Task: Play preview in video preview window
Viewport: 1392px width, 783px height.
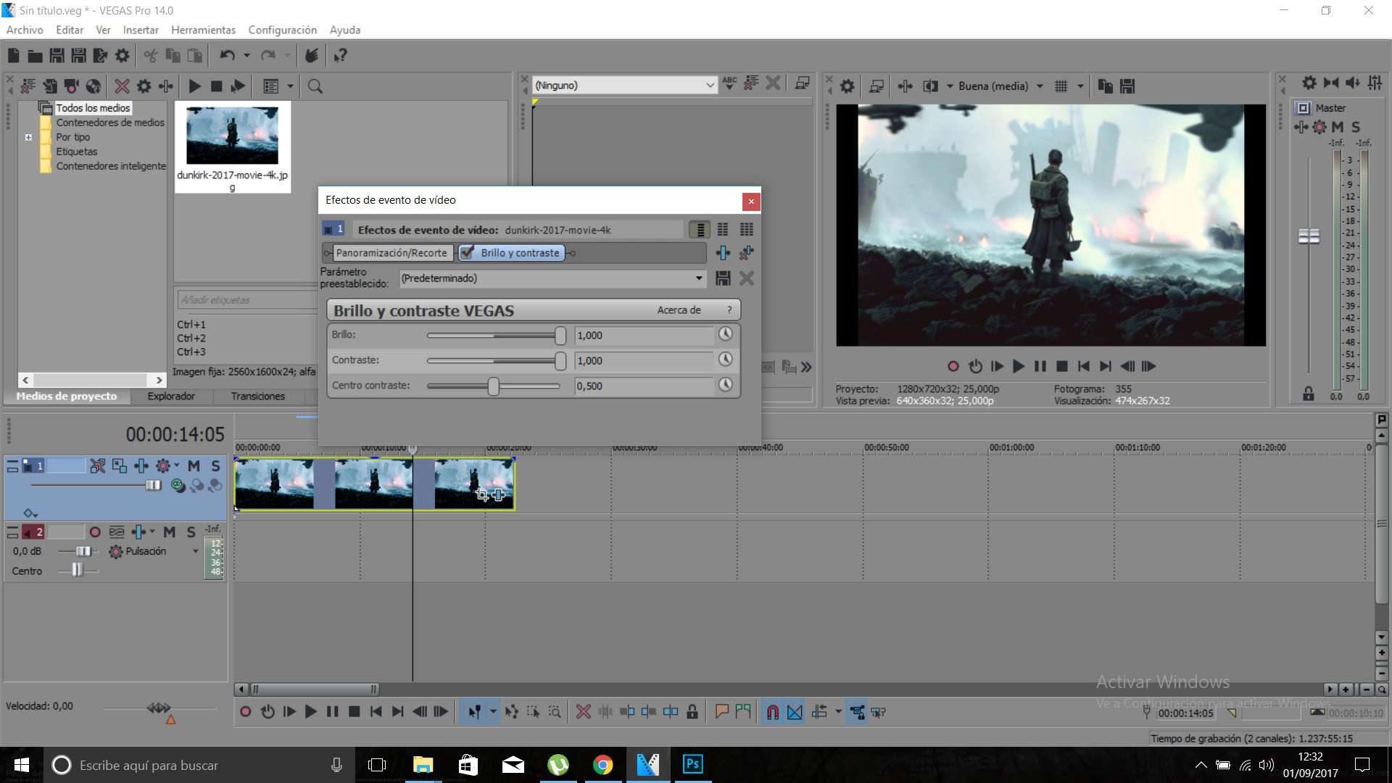Action: point(1018,366)
